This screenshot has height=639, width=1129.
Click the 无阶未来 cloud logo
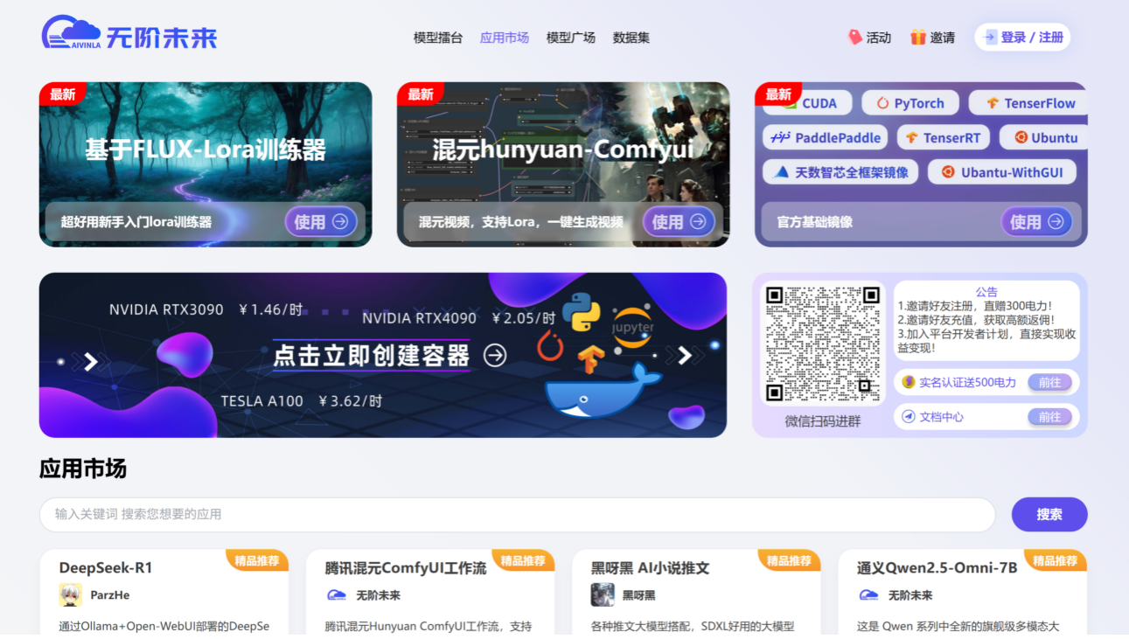click(129, 34)
